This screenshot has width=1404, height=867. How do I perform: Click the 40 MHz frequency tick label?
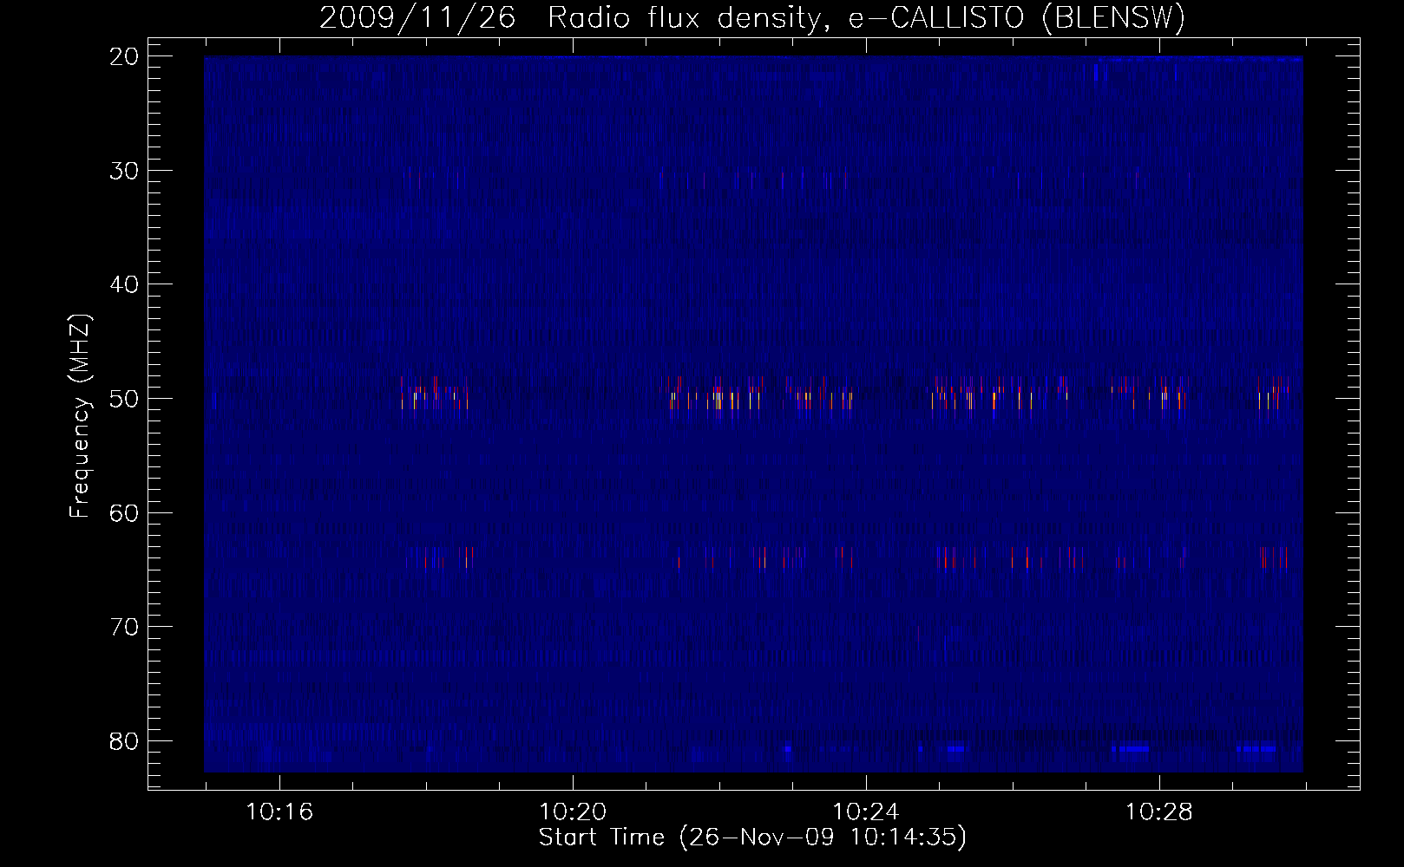point(124,284)
